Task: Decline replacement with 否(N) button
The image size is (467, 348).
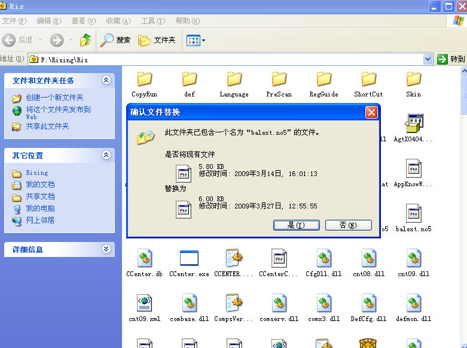Action: pos(349,225)
